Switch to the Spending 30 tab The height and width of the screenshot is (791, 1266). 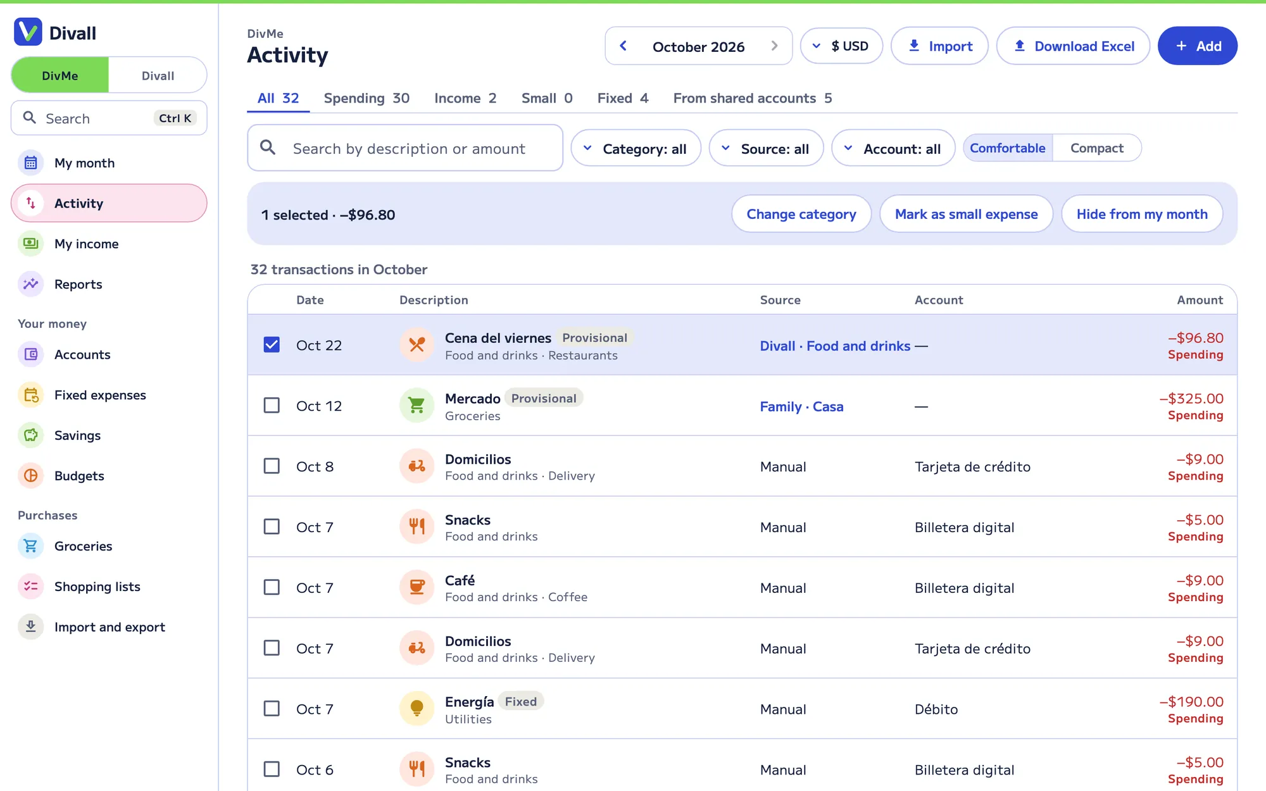(x=367, y=98)
